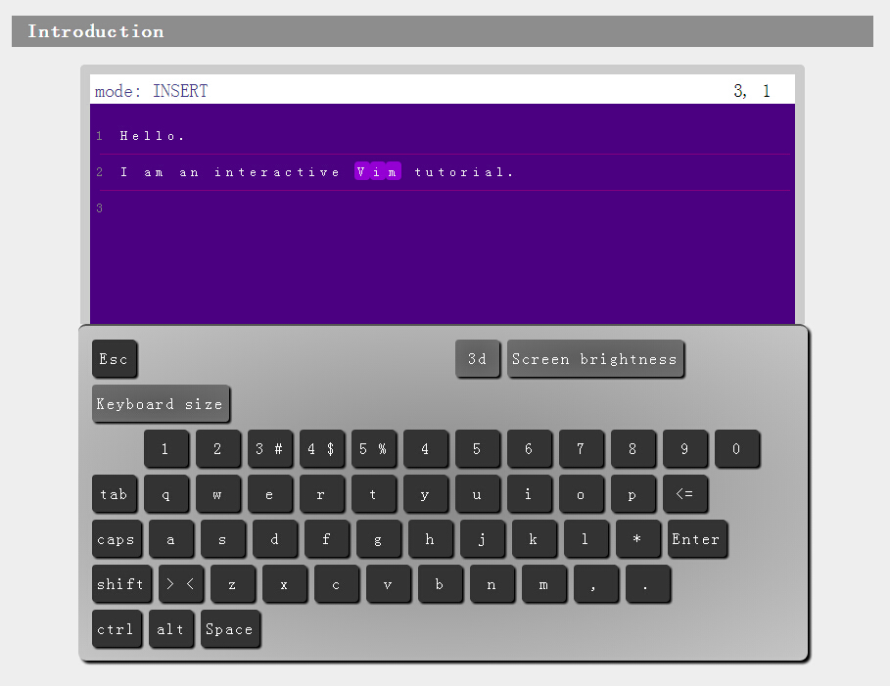890x686 pixels.
Task: Open the Keyboard size options
Action: point(161,404)
